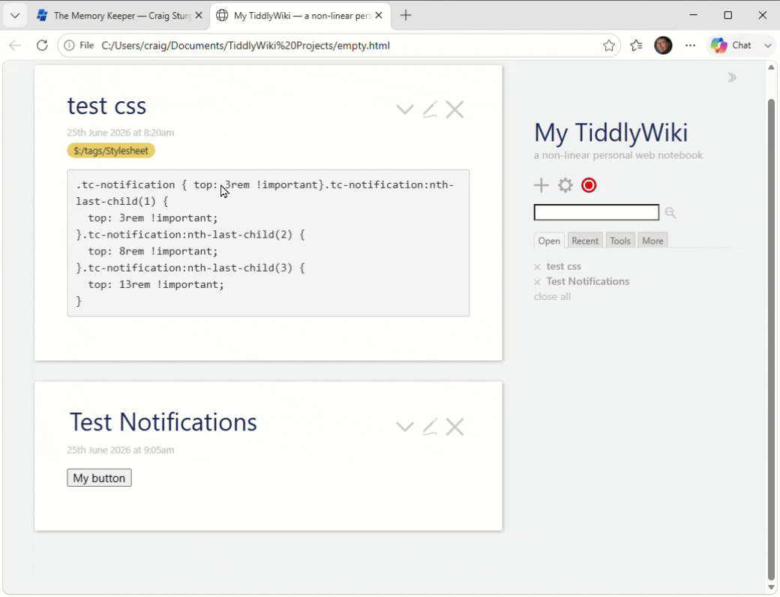Click the scrollbar down arrow
Screen dimensions: 780x597
point(772,589)
